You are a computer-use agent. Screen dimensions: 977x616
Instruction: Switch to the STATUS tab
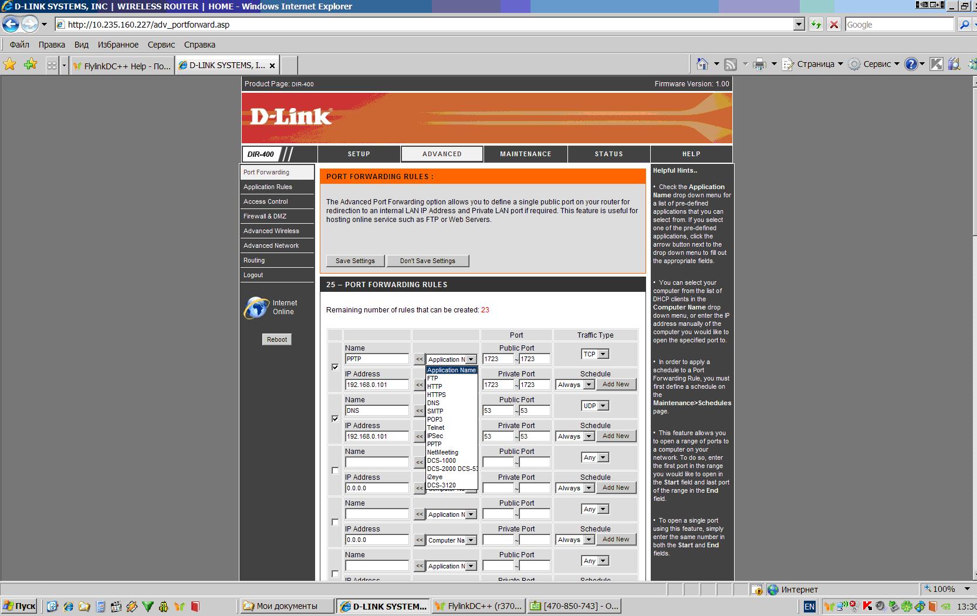pos(608,154)
